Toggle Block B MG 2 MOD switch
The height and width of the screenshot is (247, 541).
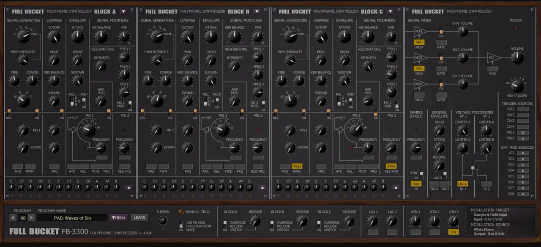(263, 104)
